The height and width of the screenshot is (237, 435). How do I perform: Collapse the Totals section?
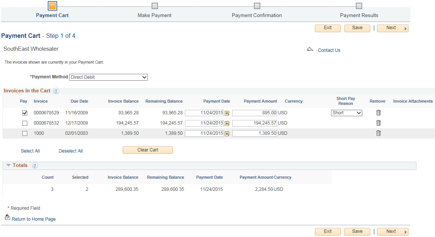[x=8, y=165]
